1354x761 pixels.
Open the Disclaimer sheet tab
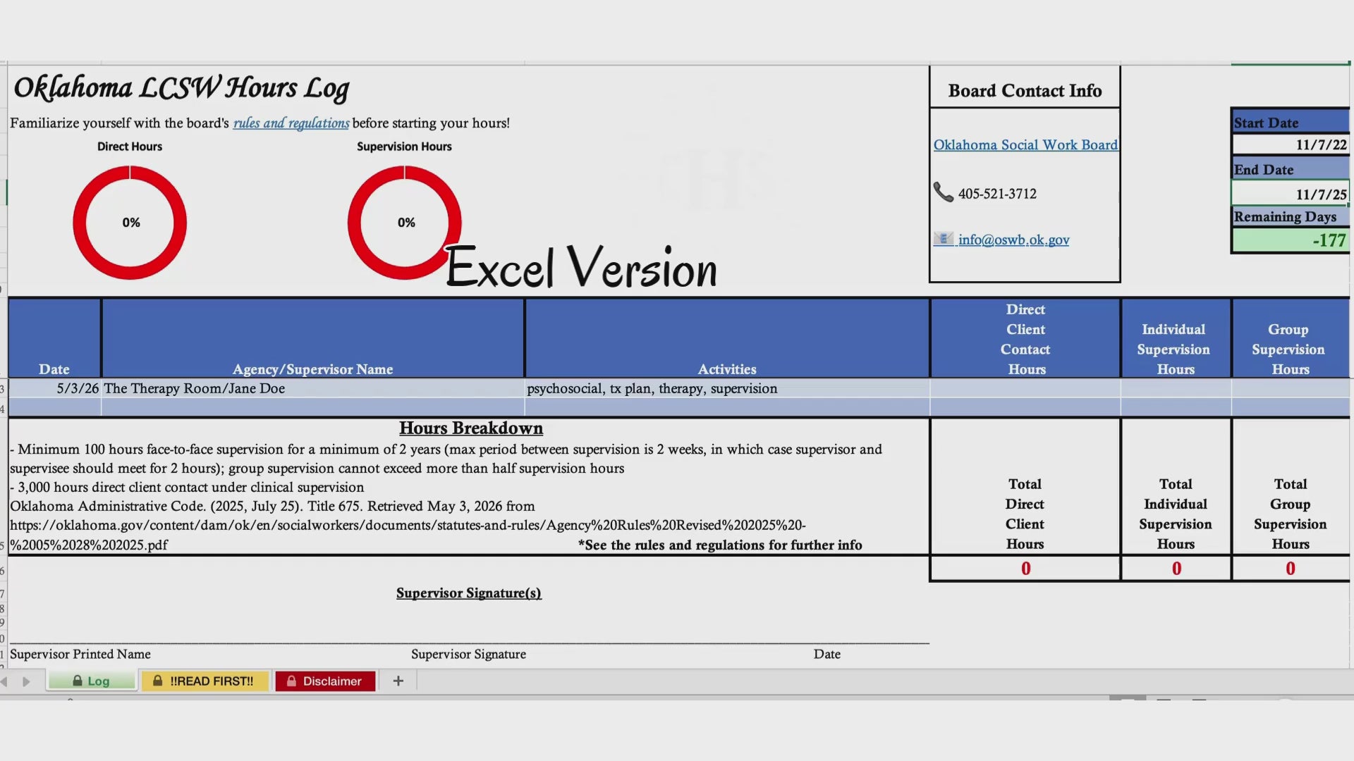point(325,681)
